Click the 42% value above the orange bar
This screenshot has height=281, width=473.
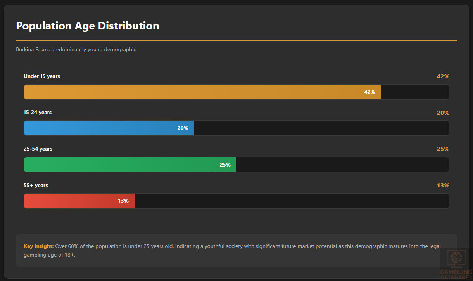click(x=443, y=76)
